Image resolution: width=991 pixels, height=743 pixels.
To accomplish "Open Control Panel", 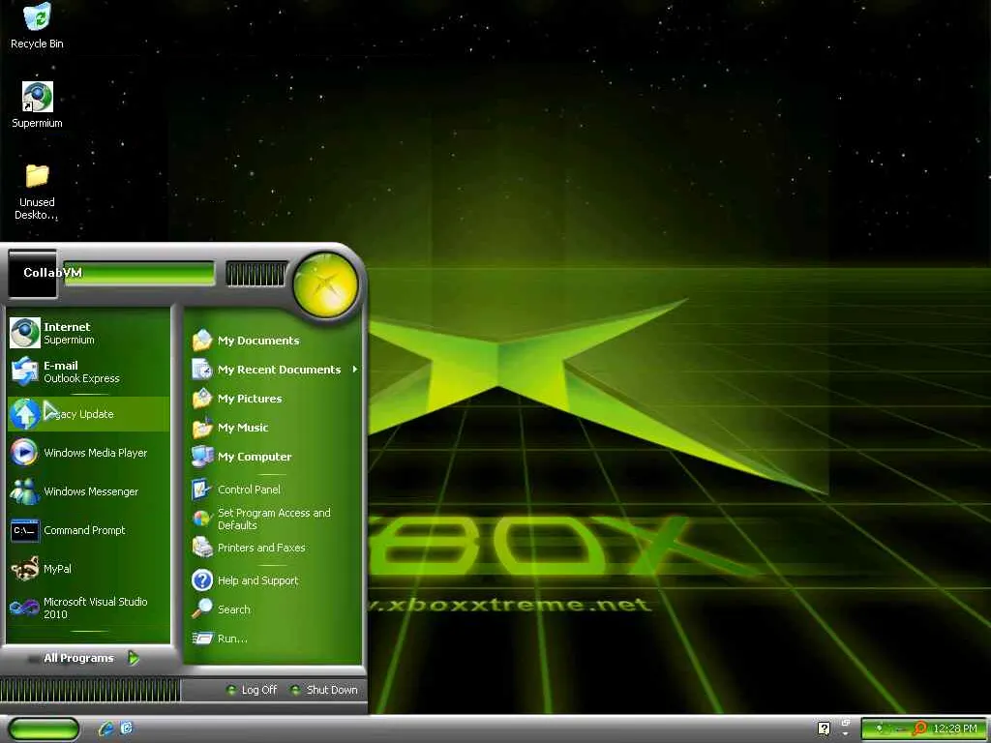I will (x=274, y=489).
